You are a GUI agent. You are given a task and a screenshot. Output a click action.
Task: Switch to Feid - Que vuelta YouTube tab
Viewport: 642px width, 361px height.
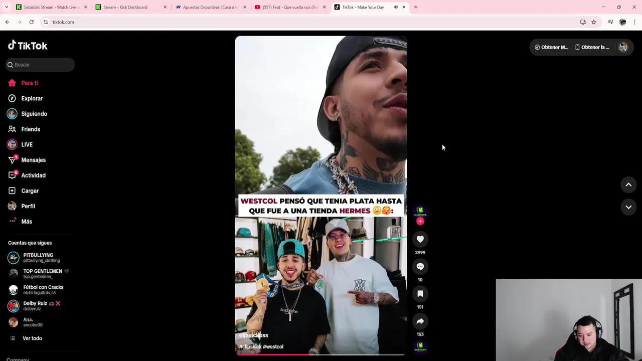point(289,7)
